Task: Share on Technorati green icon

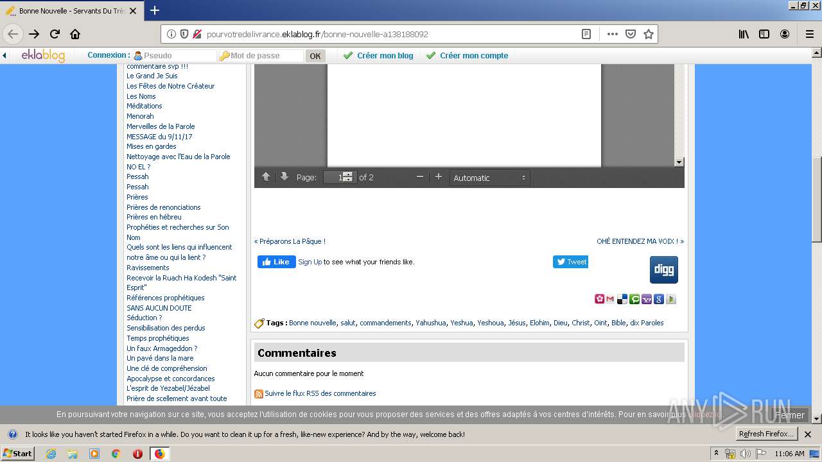Action: tap(634, 299)
